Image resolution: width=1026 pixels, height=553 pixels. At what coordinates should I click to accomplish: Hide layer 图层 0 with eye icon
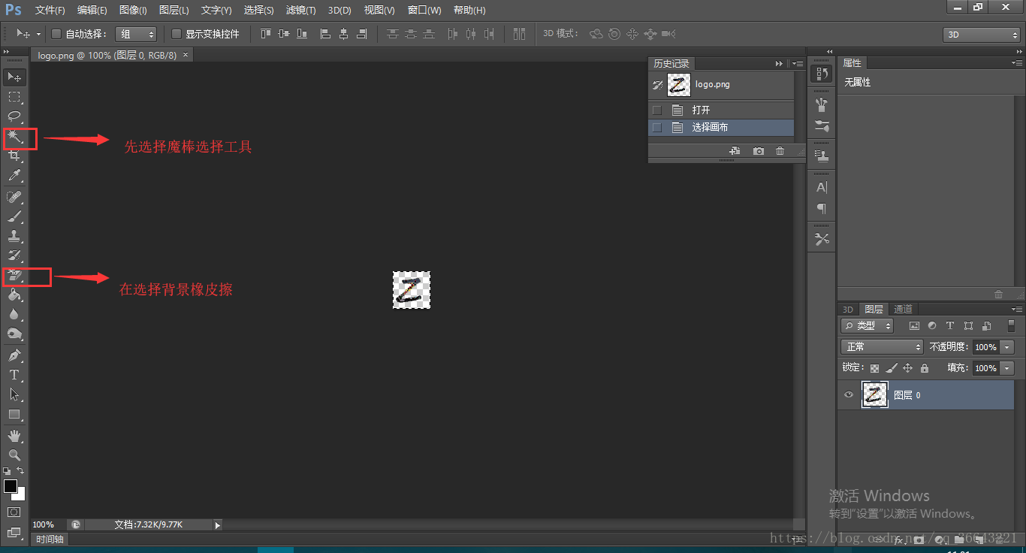click(x=849, y=394)
